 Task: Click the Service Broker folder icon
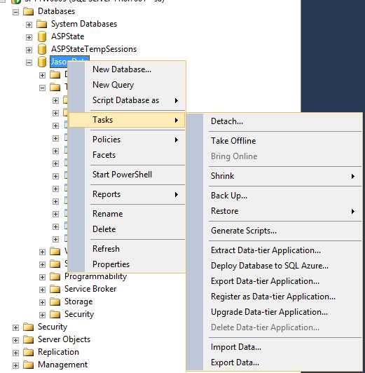pos(55,289)
